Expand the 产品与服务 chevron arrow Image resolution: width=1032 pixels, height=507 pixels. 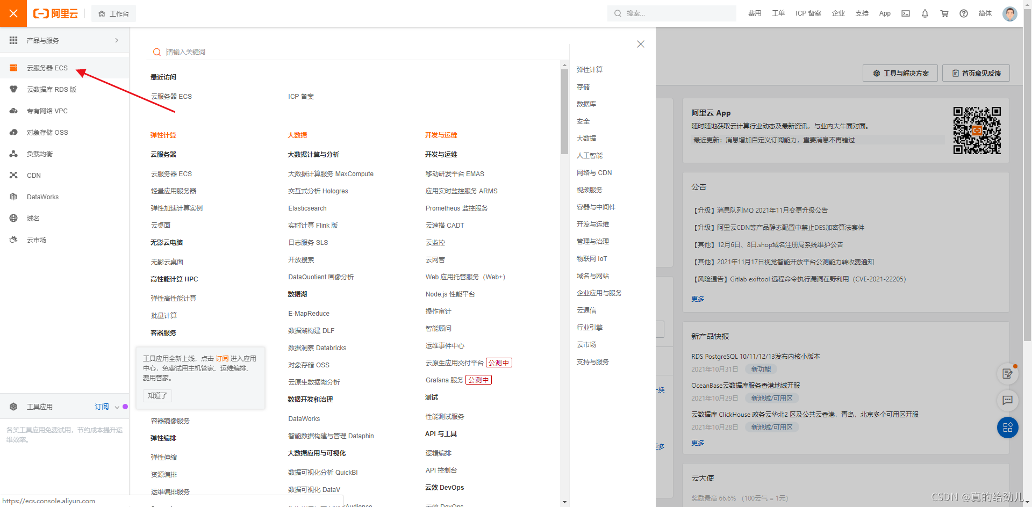117,40
